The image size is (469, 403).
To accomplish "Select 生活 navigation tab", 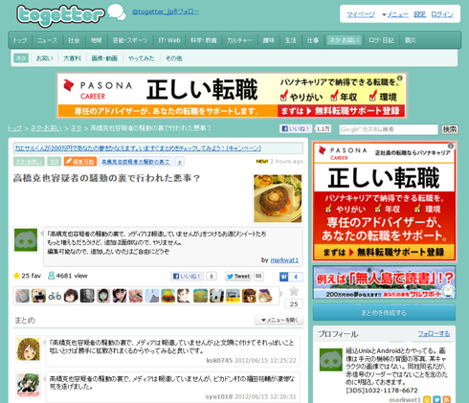I will click(x=290, y=40).
